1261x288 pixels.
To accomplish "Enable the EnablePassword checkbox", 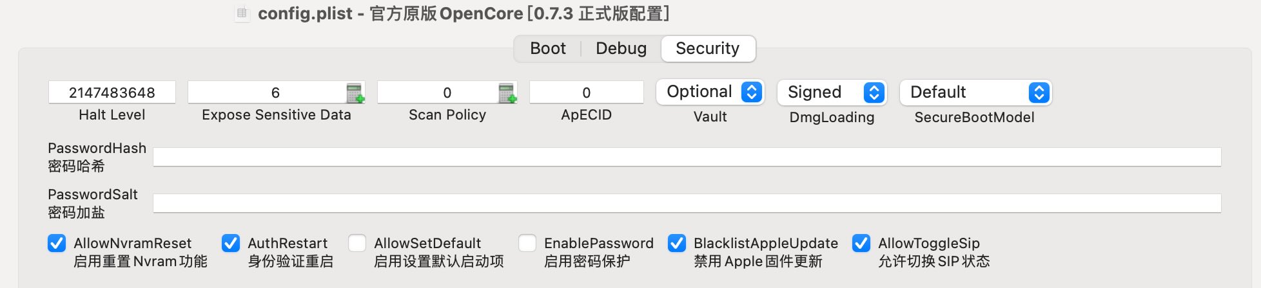I will click(x=527, y=243).
